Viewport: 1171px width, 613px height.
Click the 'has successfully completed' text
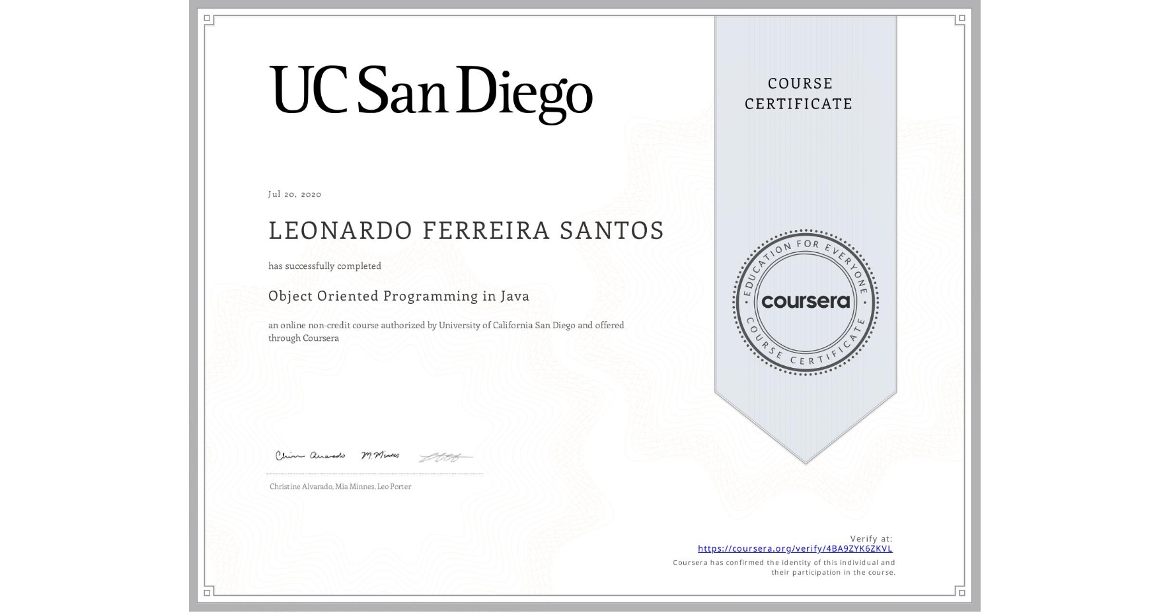324,266
